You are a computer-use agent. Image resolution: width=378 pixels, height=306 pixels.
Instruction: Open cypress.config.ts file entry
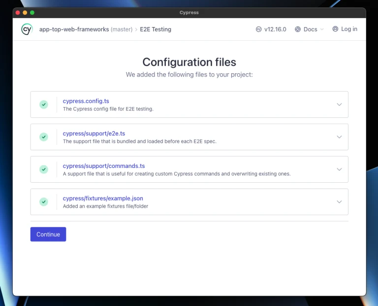[x=86, y=101]
